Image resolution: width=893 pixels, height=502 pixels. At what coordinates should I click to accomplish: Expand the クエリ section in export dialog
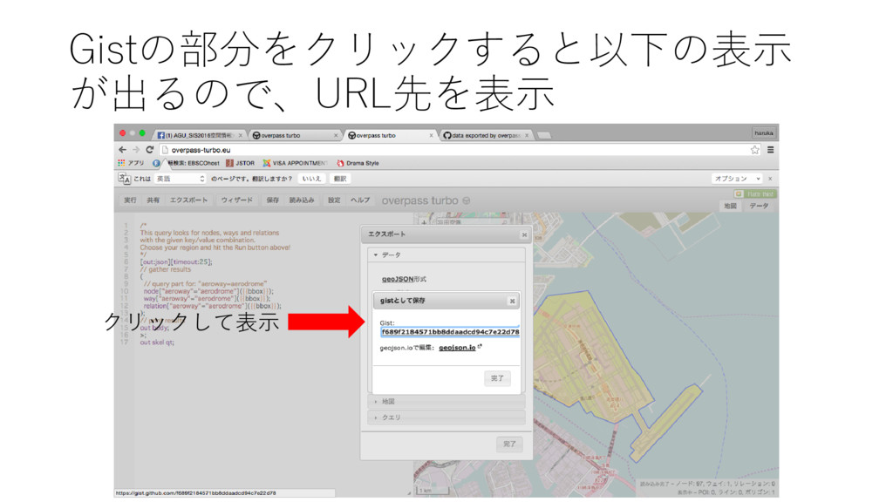click(446, 417)
